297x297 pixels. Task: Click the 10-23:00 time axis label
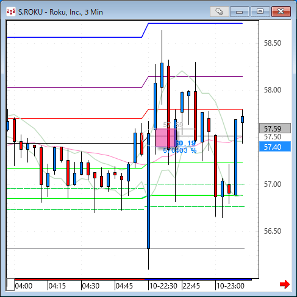click(x=230, y=286)
